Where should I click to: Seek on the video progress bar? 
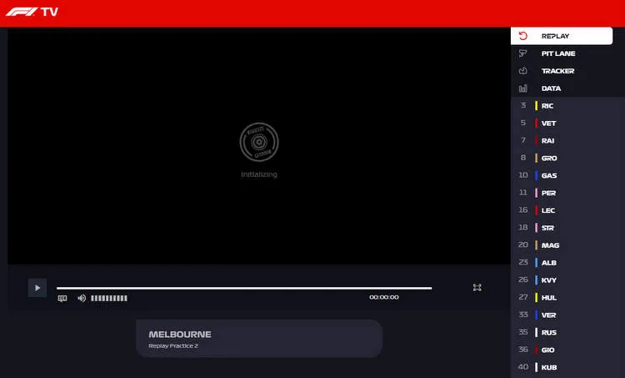click(x=244, y=288)
